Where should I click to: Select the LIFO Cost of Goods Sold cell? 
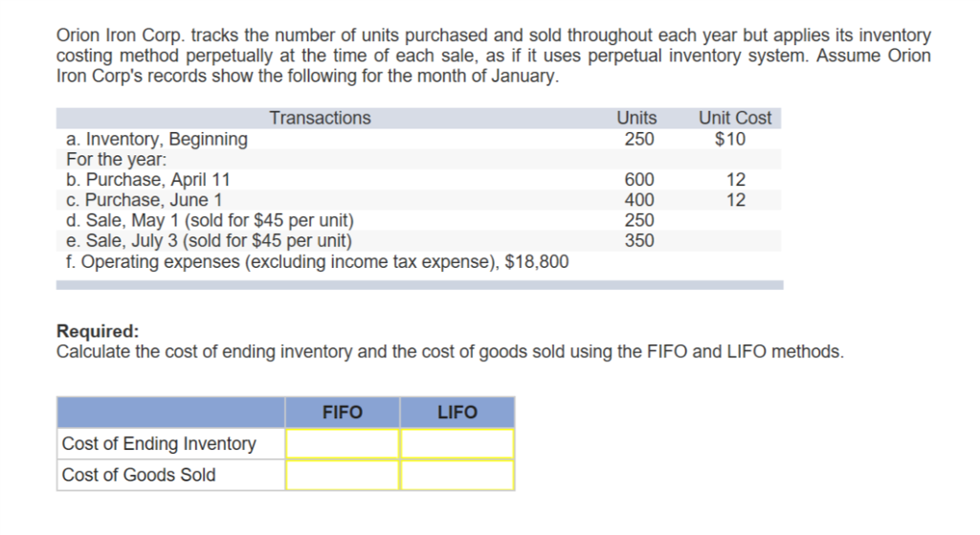click(x=457, y=475)
